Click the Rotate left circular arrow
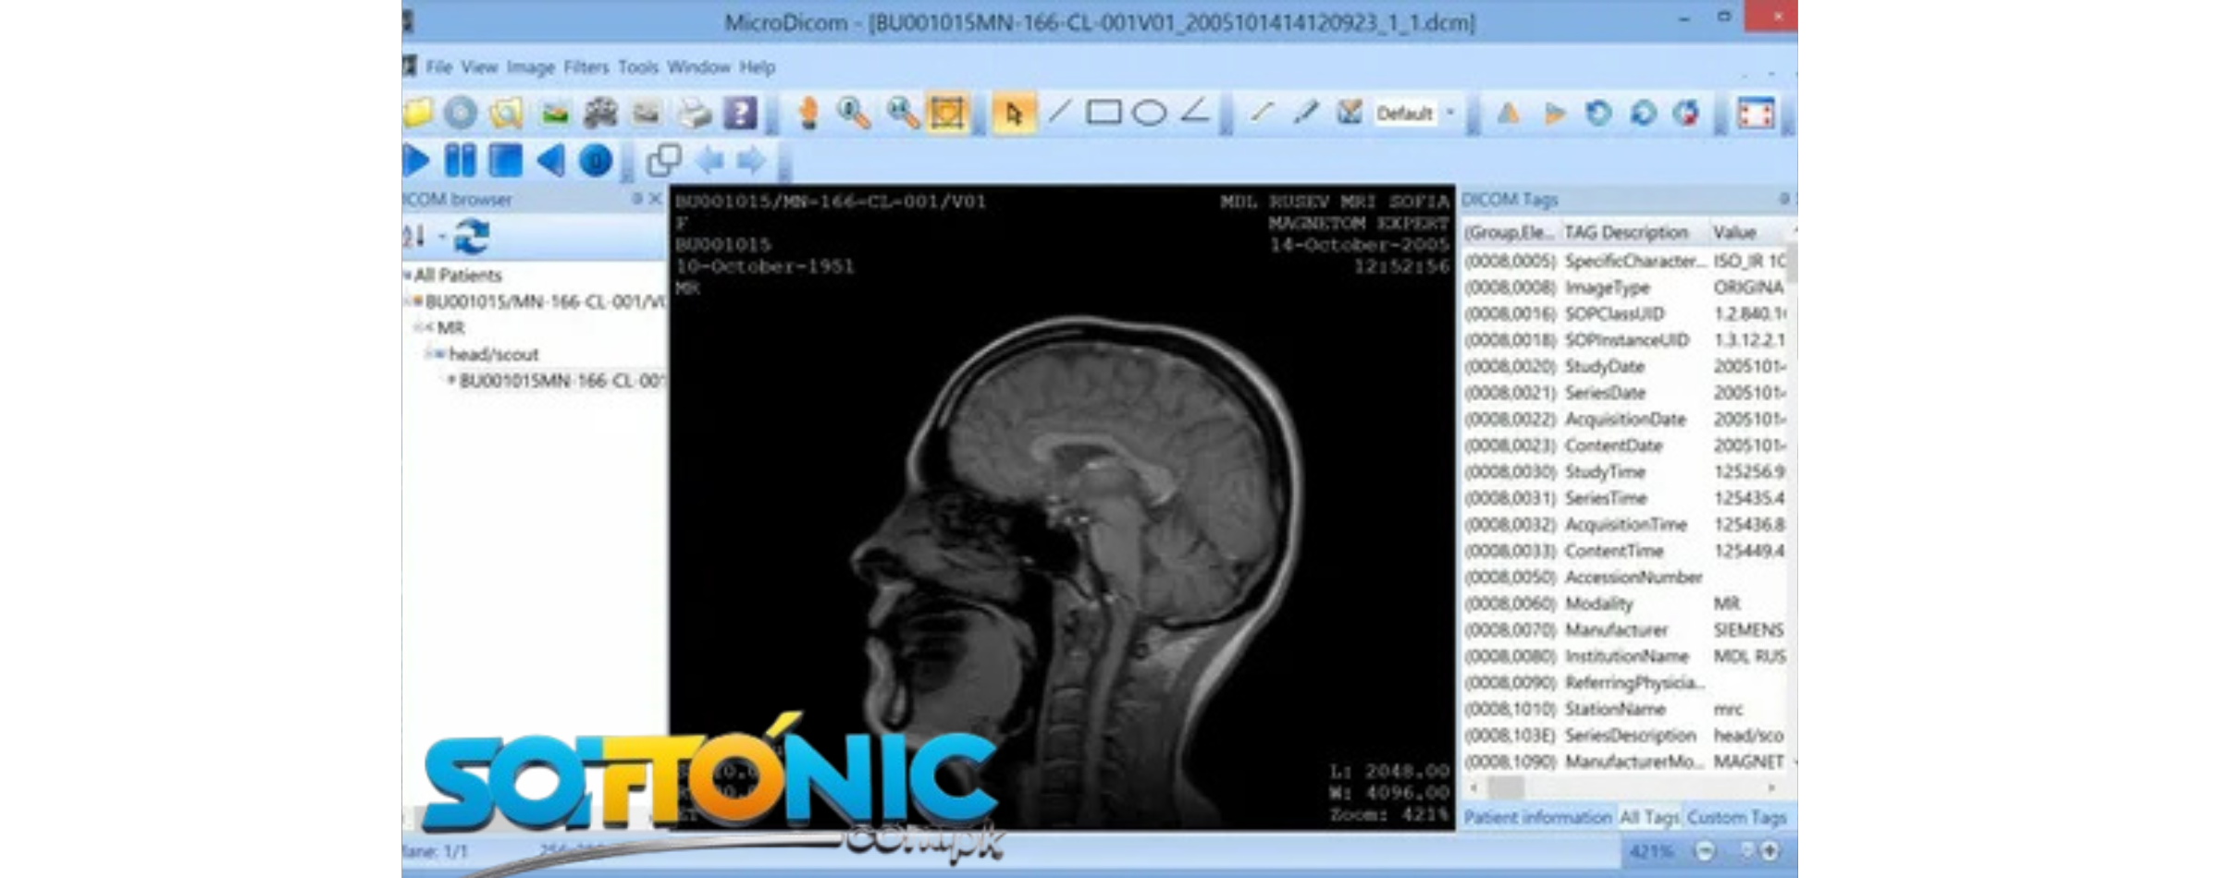 point(1597,114)
